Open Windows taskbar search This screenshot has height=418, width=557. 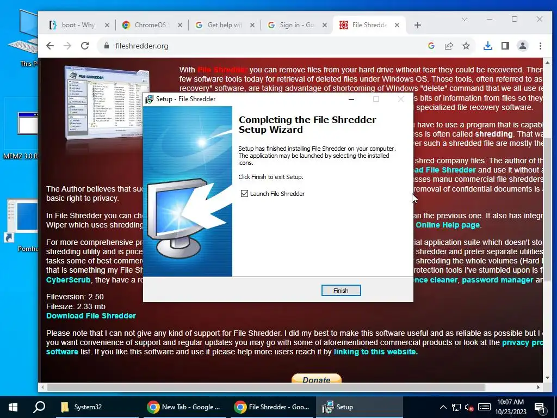click(39, 407)
